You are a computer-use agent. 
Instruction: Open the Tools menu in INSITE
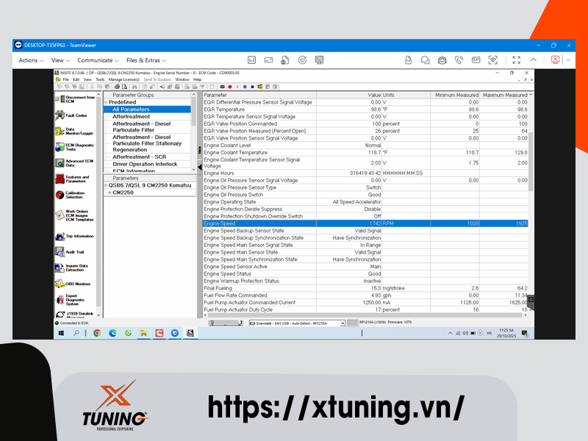pos(99,79)
